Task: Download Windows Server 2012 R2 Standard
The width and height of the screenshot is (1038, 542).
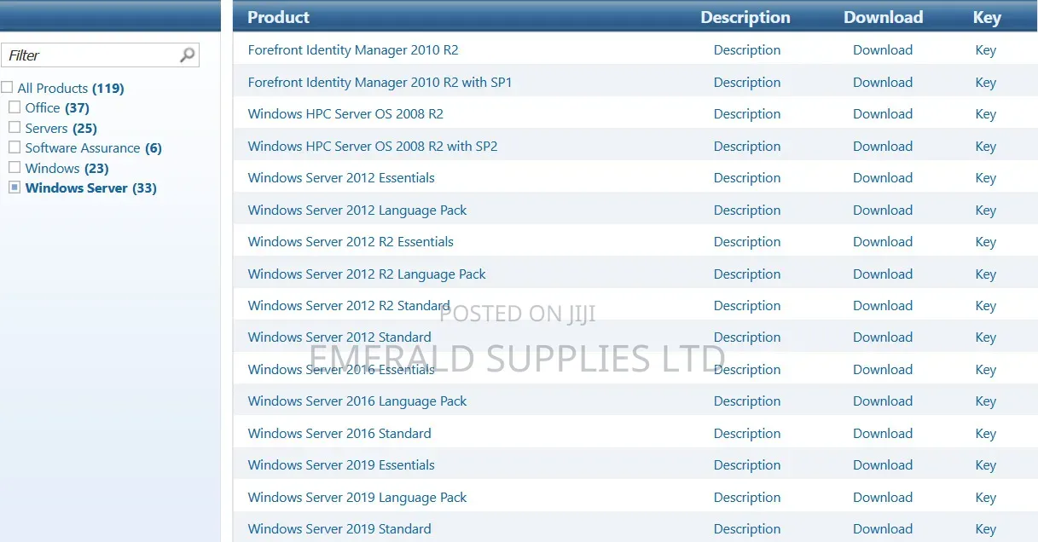Action: click(883, 306)
